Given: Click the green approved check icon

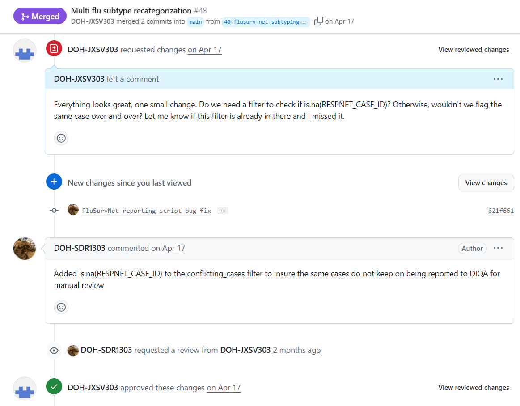Looking at the screenshot, I should point(54,387).
